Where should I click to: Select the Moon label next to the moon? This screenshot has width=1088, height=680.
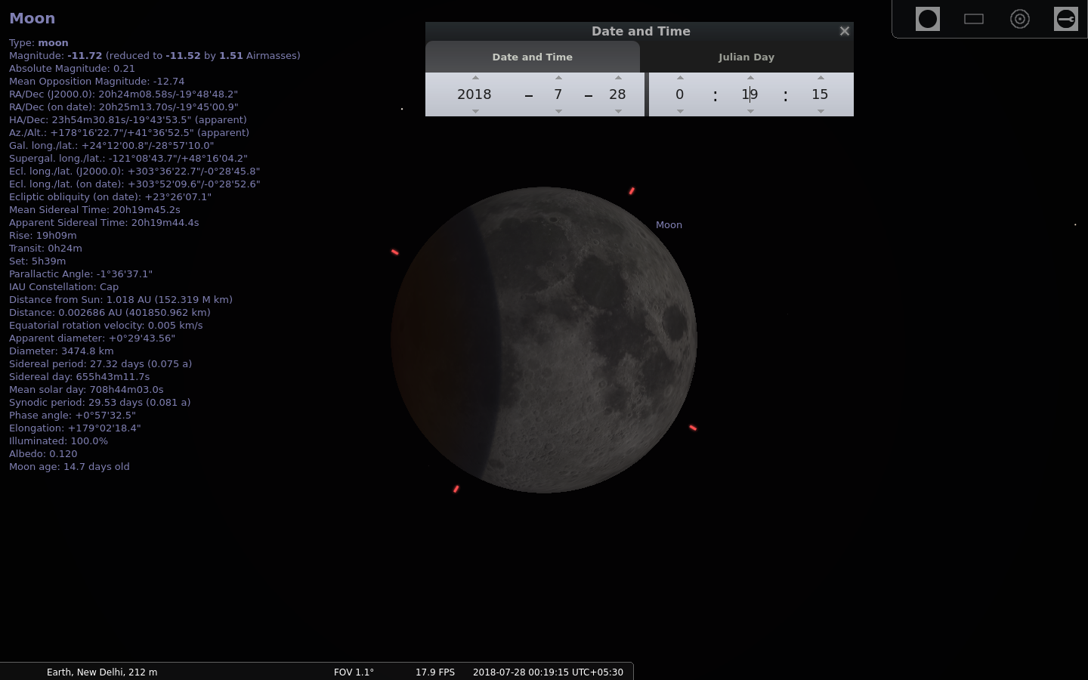(x=669, y=224)
